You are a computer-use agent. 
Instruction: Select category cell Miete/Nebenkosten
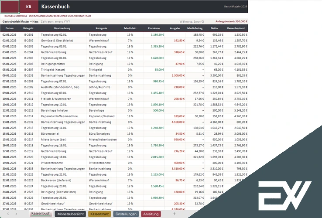pos(103,140)
